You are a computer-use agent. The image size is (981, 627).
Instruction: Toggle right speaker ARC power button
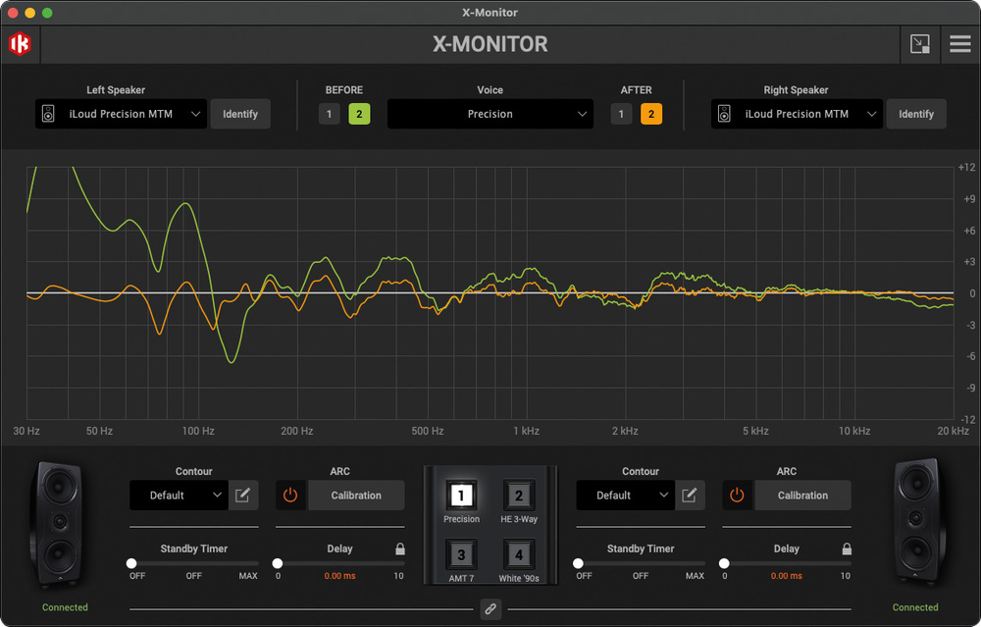(737, 496)
